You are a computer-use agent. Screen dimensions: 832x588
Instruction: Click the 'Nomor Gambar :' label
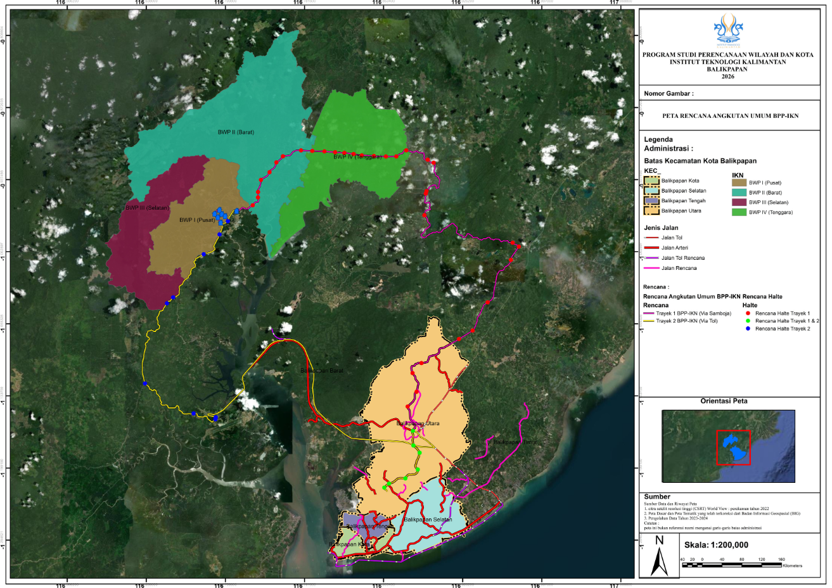[x=669, y=94]
